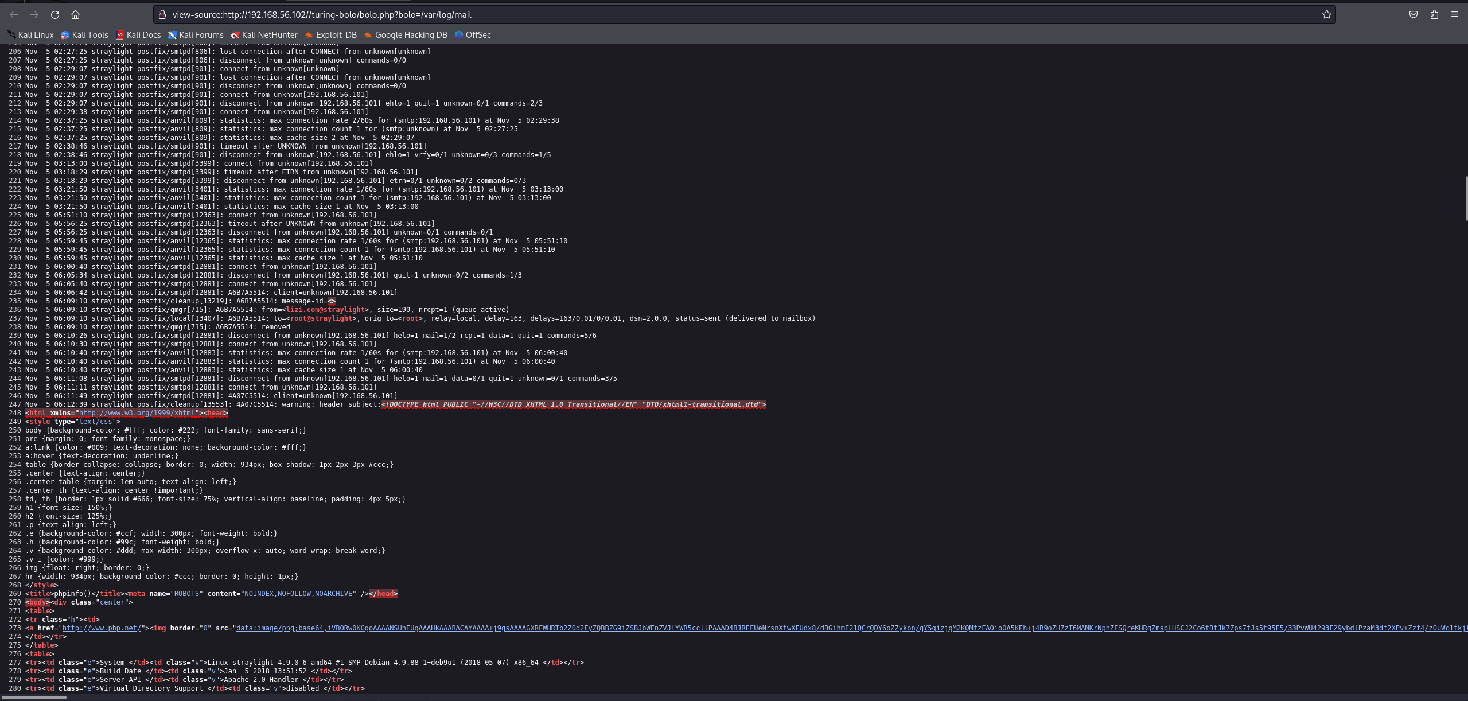
Task: Open the Kali Tools bookmark
Action: point(85,35)
